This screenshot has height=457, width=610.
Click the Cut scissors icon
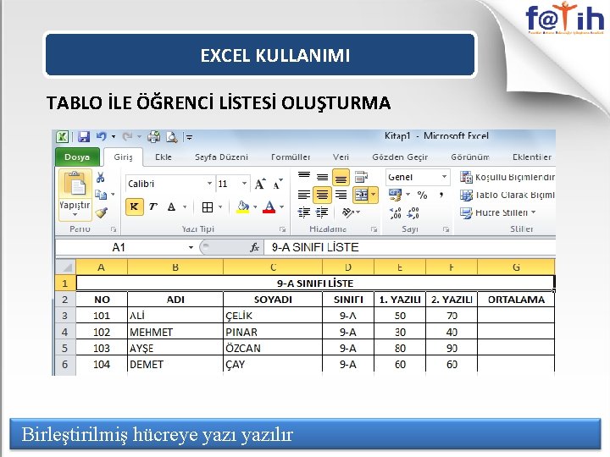[x=101, y=178]
